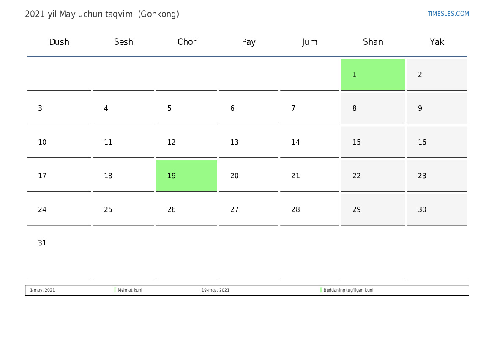494x350 pixels.
Task: Click day 25 in the calendar
Action: point(123,209)
